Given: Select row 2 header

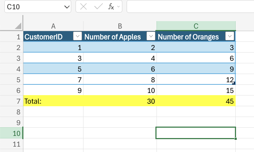Looking at the screenshot, I should [x=12, y=47].
